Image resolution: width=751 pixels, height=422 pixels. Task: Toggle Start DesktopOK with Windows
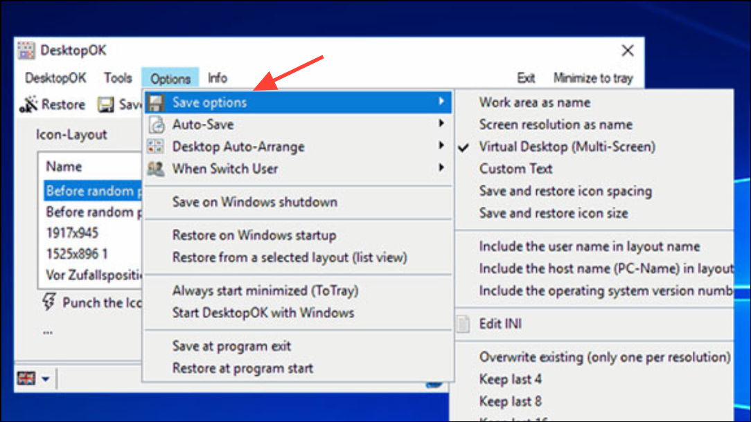(x=263, y=313)
